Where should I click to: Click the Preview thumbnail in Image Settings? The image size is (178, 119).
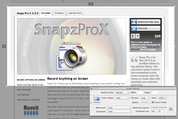click(x=97, y=100)
